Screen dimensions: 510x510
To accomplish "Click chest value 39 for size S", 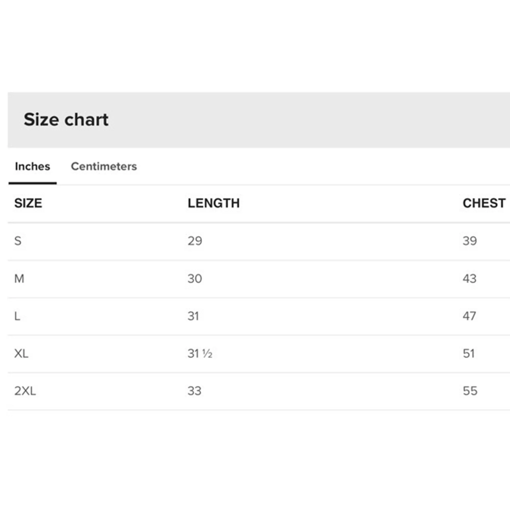I will 470,241.
